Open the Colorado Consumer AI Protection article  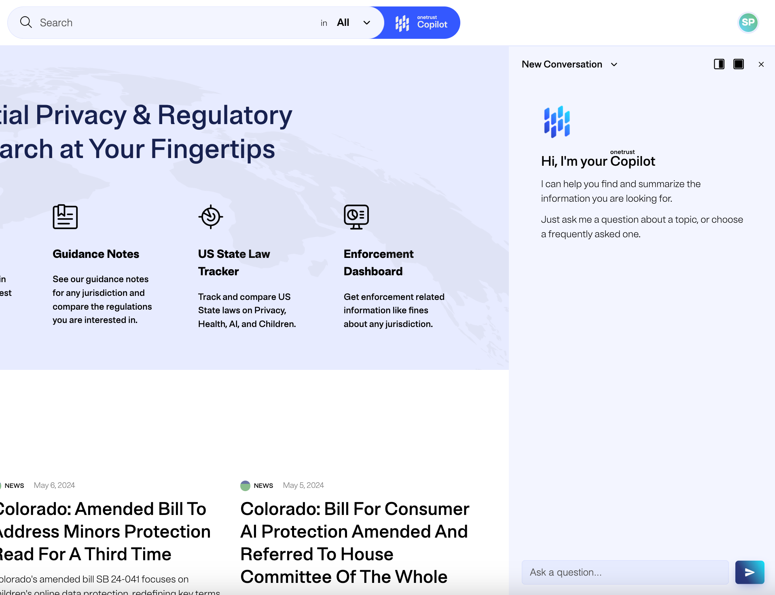click(x=354, y=542)
